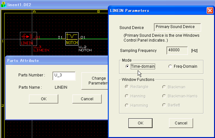Click the O1 output pin of NOTCH

(x=83, y=37)
